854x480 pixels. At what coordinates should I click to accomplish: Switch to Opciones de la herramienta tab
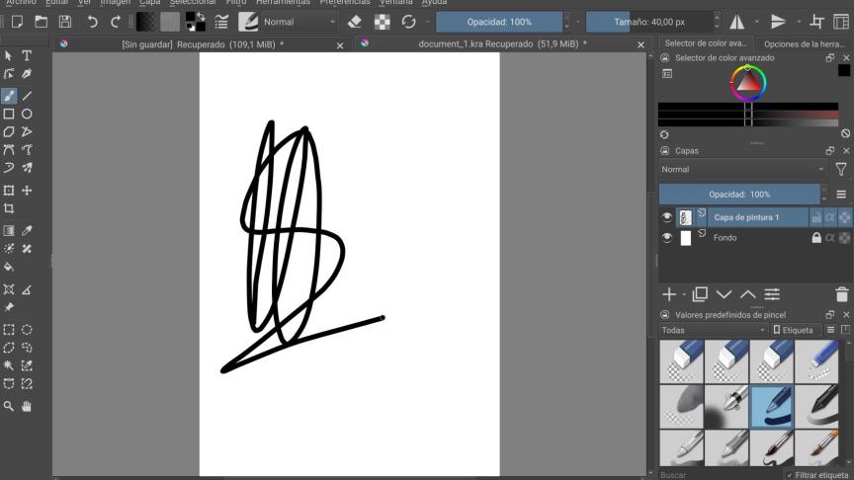click(804, 44)
